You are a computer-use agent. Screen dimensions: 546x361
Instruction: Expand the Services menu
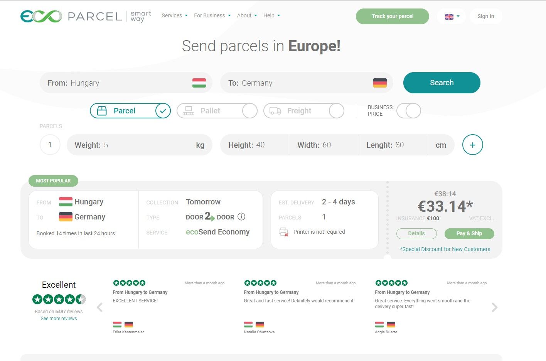coord(175,15)
